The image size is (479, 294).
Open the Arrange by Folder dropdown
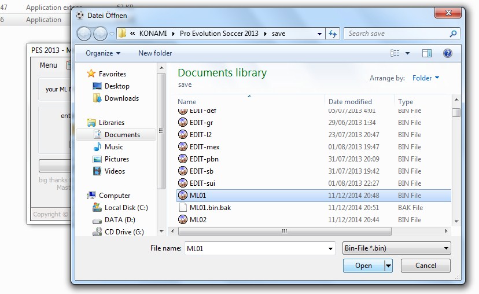[x=426, y=78]
